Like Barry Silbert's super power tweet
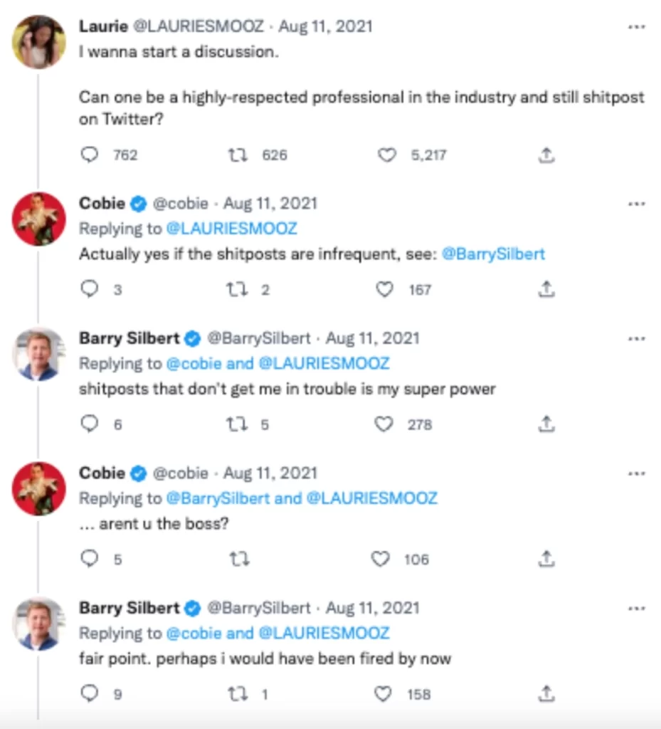This screenshot has width=661, height=729. click(385, 424)
